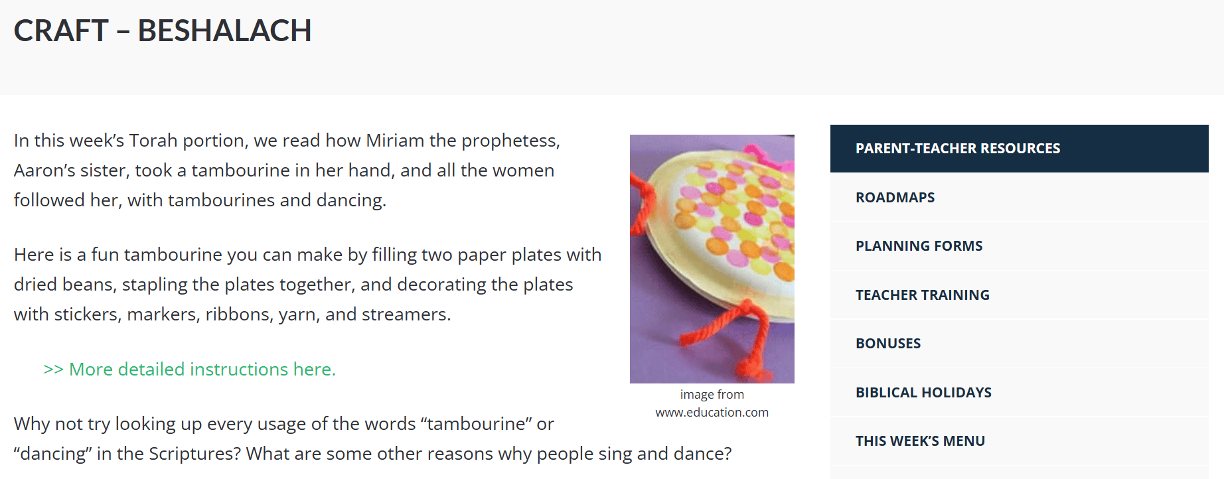Open This Week's Menu in the sidebar
Image resolution: width=1224 pixels, height=479 pixels.
click(920, 441)
